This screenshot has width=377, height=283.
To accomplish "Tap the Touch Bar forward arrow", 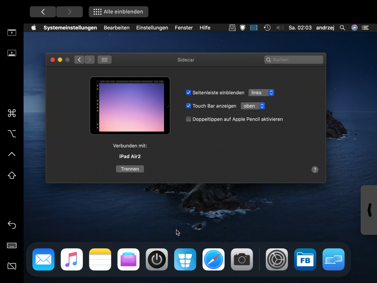I will [70, 12].
